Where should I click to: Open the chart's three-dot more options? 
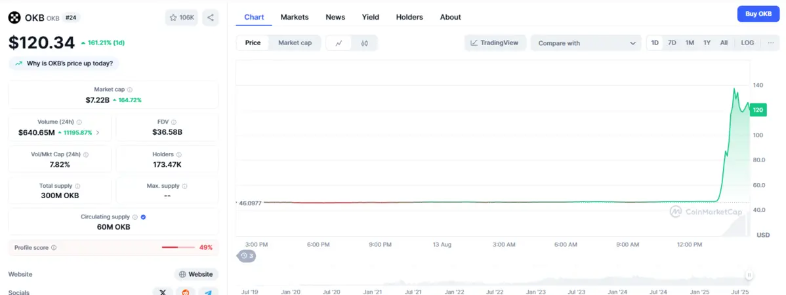click(x=771, y=43)
